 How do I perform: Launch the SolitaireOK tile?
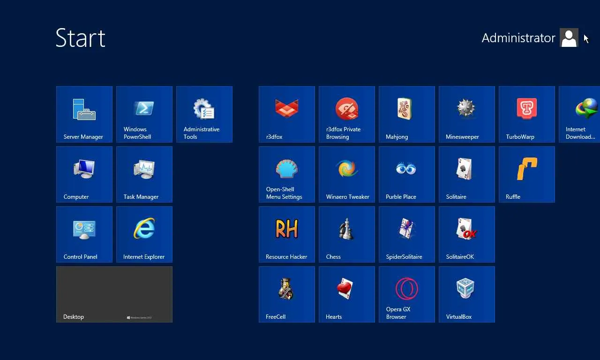pyautogui.click(x=467, y=234)
